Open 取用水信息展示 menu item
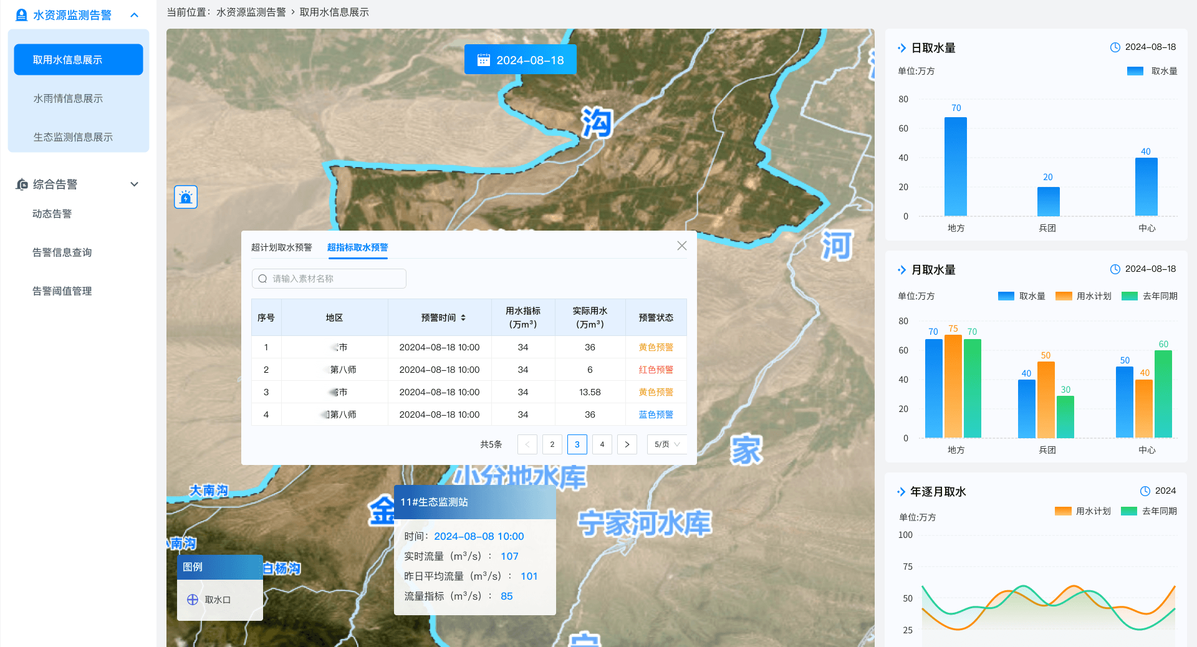Image resolution: width=1197 pixels, height=647 pixels. click(79, 60)
